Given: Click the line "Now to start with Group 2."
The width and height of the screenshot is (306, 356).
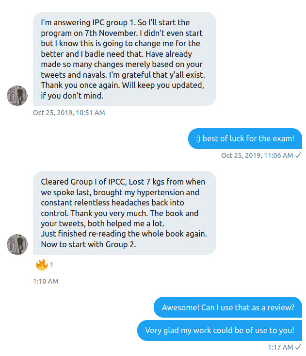Looking at the screenshot, I should pyautogui.click(x=88, y=244).
